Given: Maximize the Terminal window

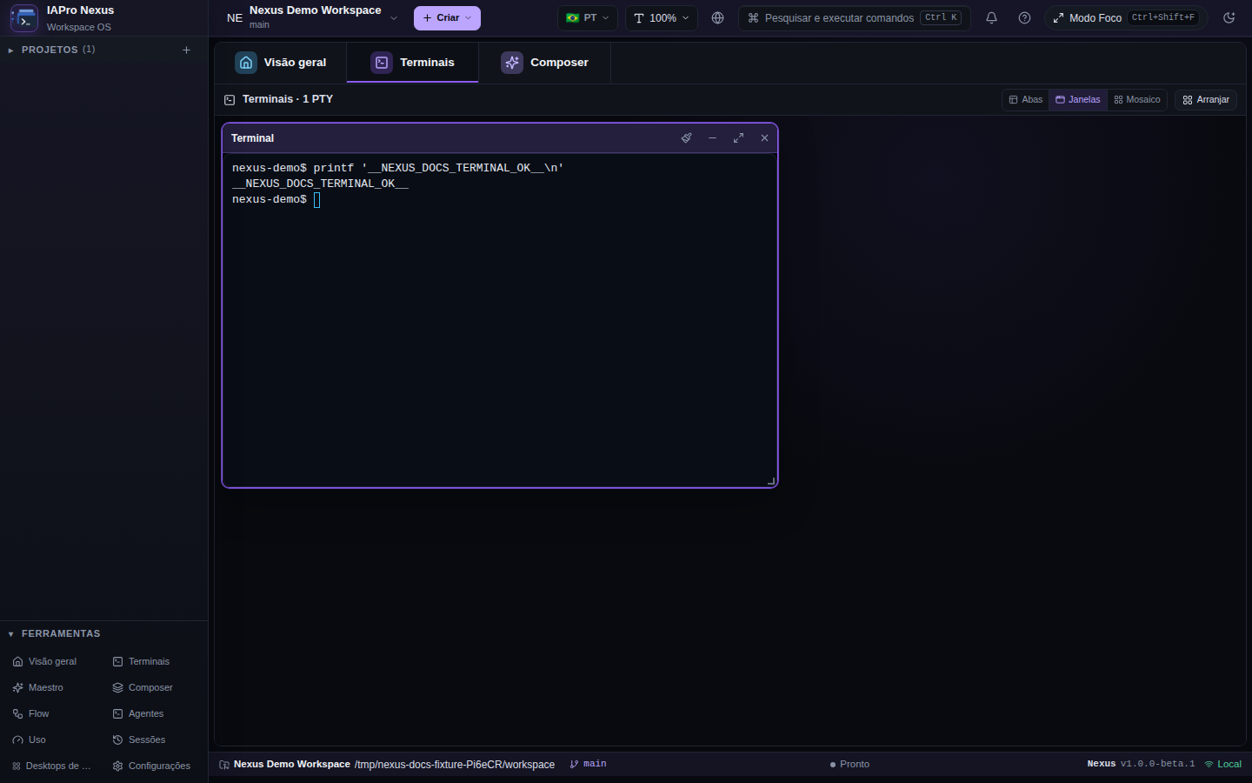Looking at the screenshot, I should pyautogui.click(x=738, y=138).
